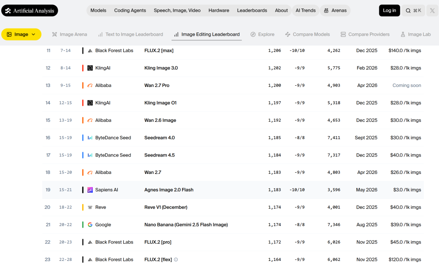The width and height of the screenshot is (439, 267).
Task: Click the Image Arena crossed-swords icon
Action: (x=54, y=35)
